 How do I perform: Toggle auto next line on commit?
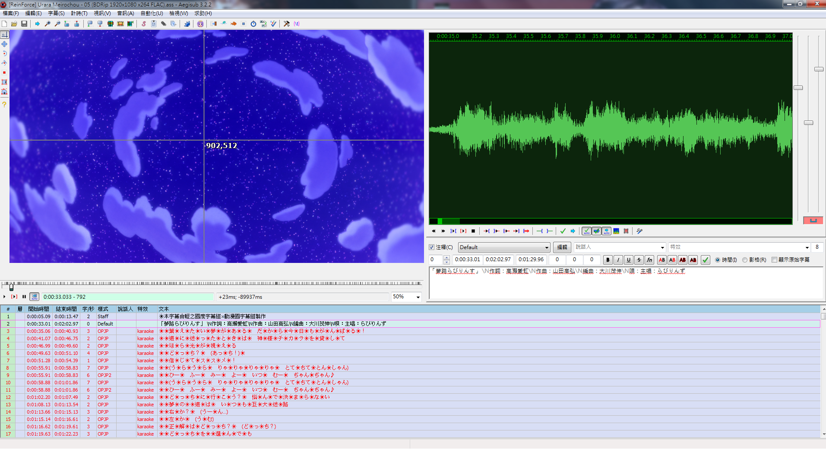pyautogui.click(x=596, y=231)
